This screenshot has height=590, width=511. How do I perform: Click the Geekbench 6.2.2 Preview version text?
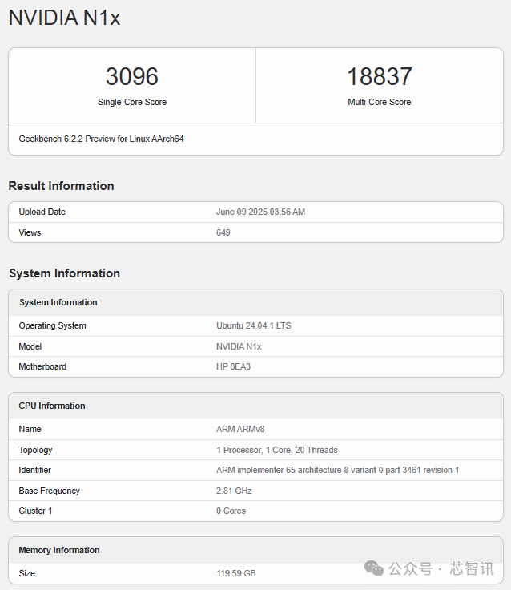point(101,139)
